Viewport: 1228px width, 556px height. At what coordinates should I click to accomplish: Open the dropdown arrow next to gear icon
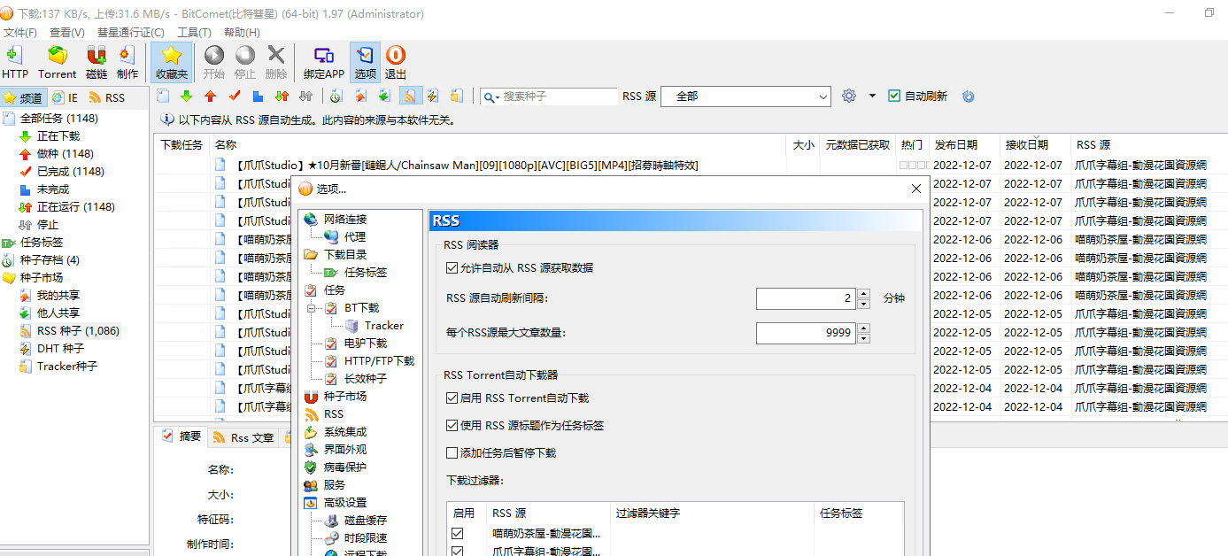[x=872, y=96]
